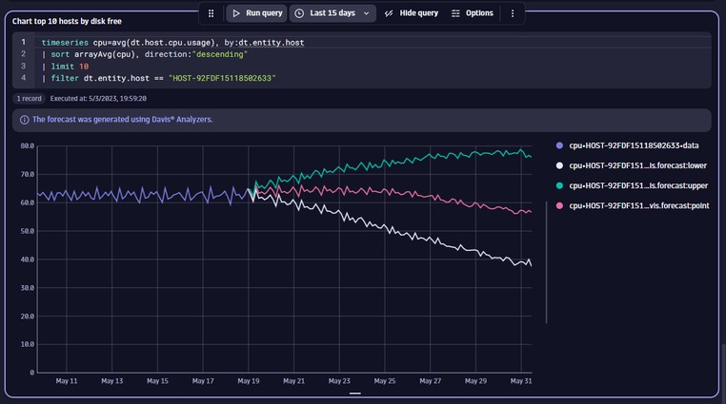Toggle the forecast:lower series in legend
Image resolution: width=726 pixels, height=404 pixels.
click(636, 164)
